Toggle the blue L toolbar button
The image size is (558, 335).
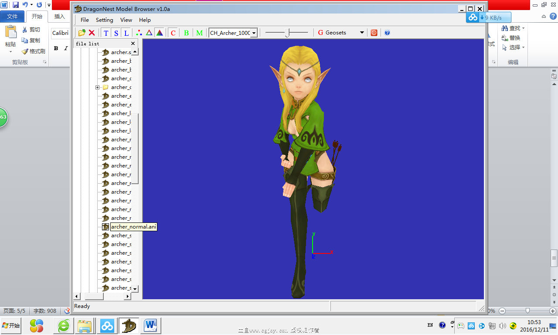[126, 33]
